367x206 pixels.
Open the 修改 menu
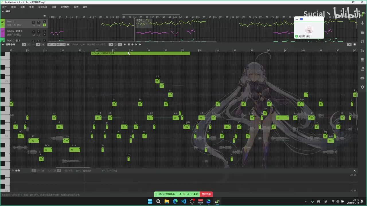point(31,7)
